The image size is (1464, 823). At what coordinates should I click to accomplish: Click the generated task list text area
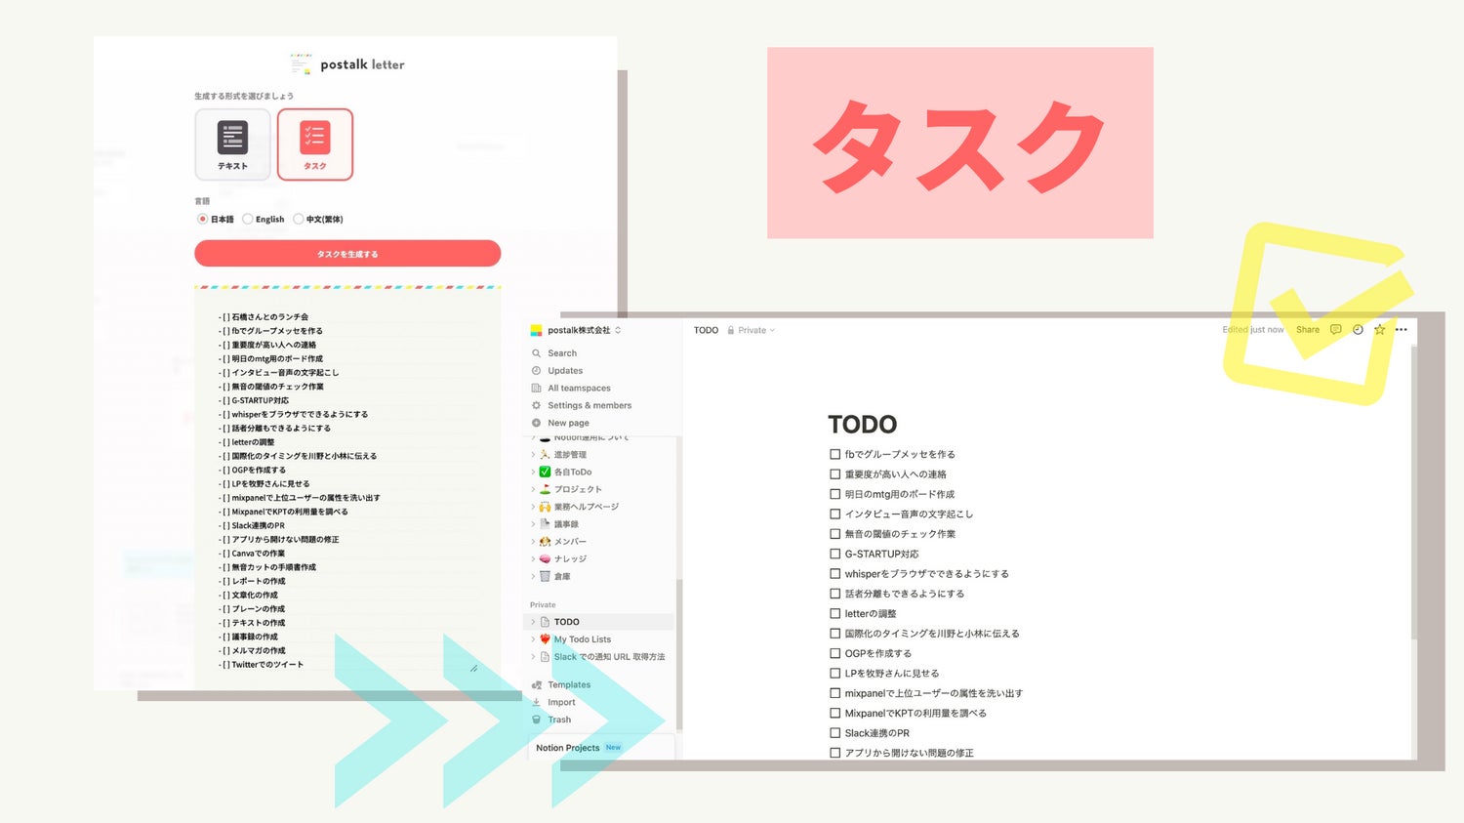click(347, 488)
